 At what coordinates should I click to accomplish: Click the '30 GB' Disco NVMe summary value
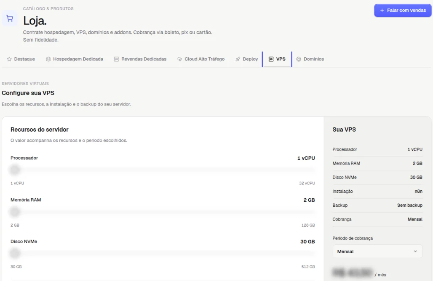pos(416,177)
